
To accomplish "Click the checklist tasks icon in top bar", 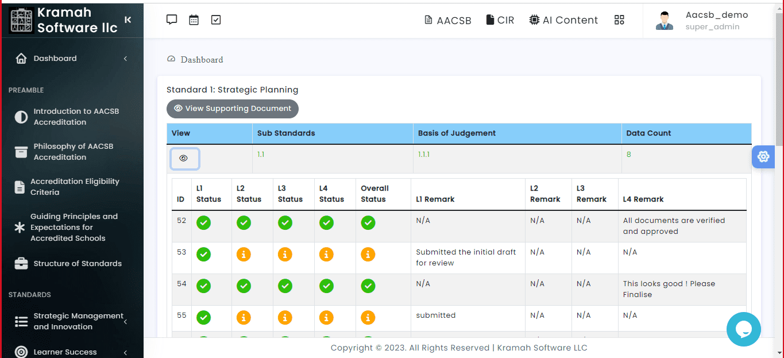I will coord(216,20).
